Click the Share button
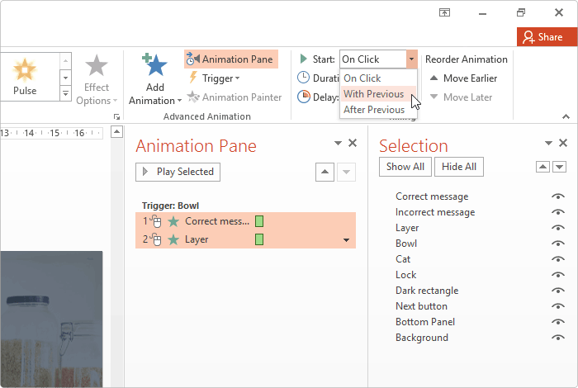578x388 pixels. (541, 37)
